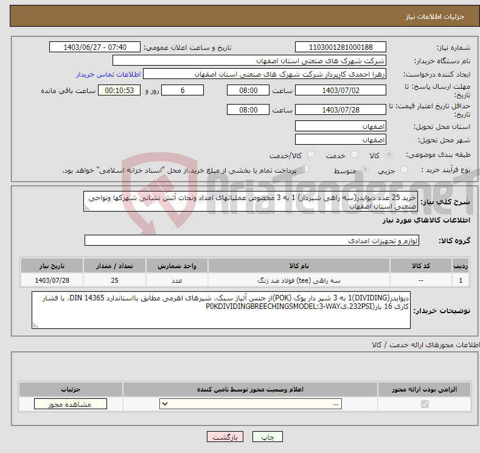This screenshot has width=480, height=453.
Task: Select the کالا/خدمت radio button
Action: point(311,154)
